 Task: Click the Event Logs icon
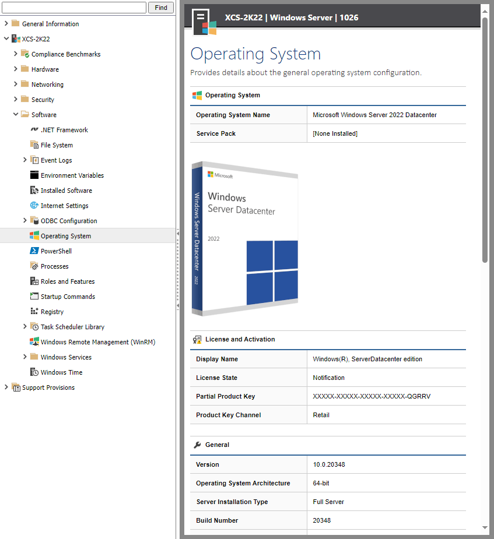tap(34, 160)
